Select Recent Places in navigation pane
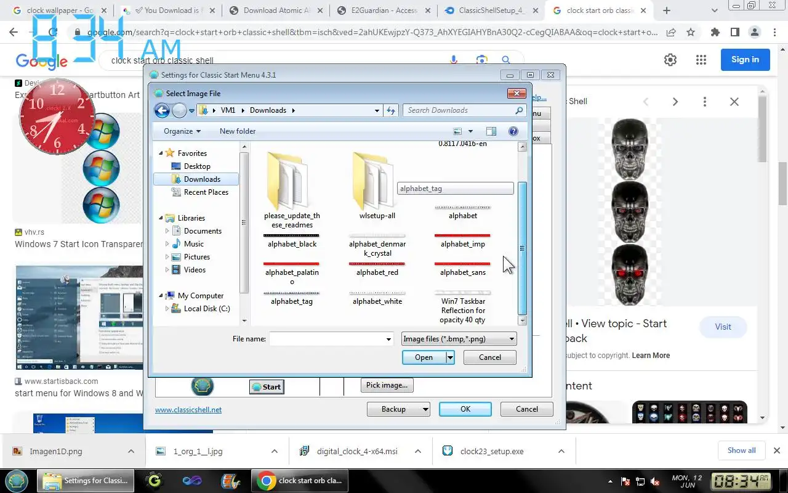The height and width of the screenshot is (493, 788). tap(206, 192)
